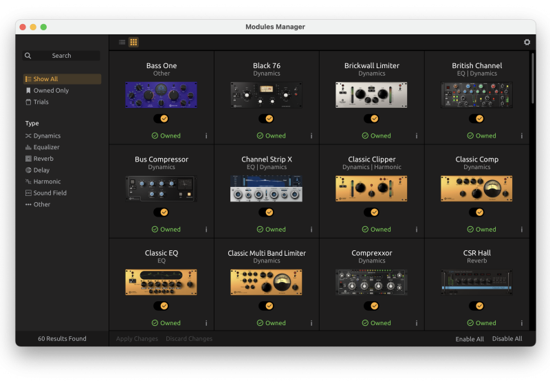Show only Equalizer modules
This screenshot has height=385, width=550.
click(46, 147)
